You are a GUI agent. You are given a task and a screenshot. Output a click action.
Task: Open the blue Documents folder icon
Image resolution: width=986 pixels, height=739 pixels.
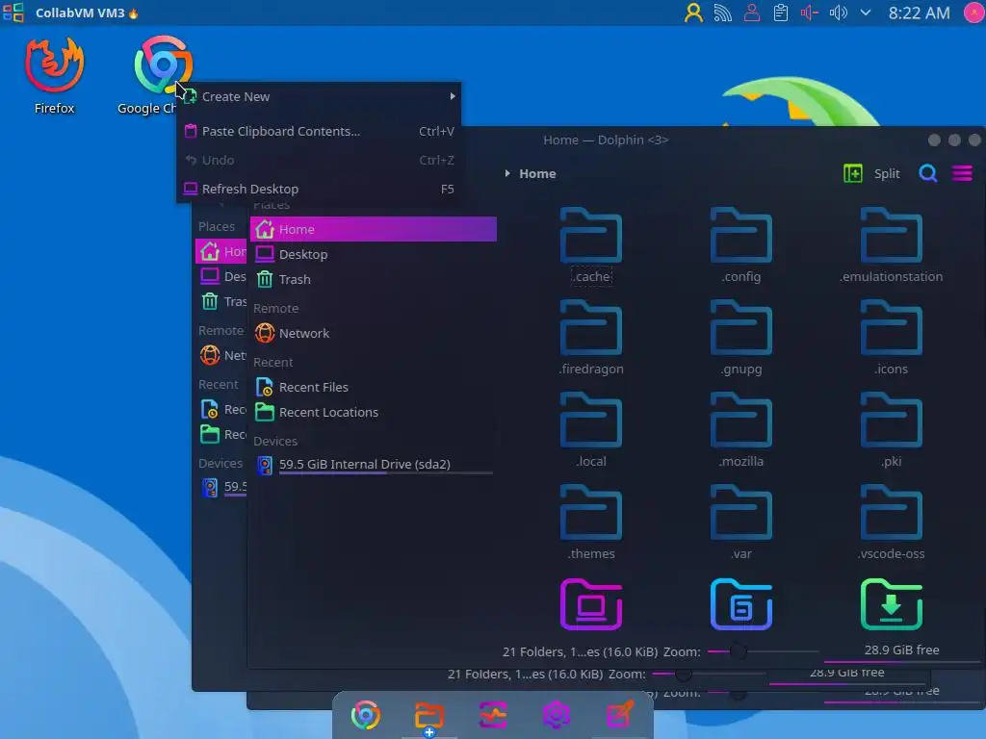click(740, 604)
